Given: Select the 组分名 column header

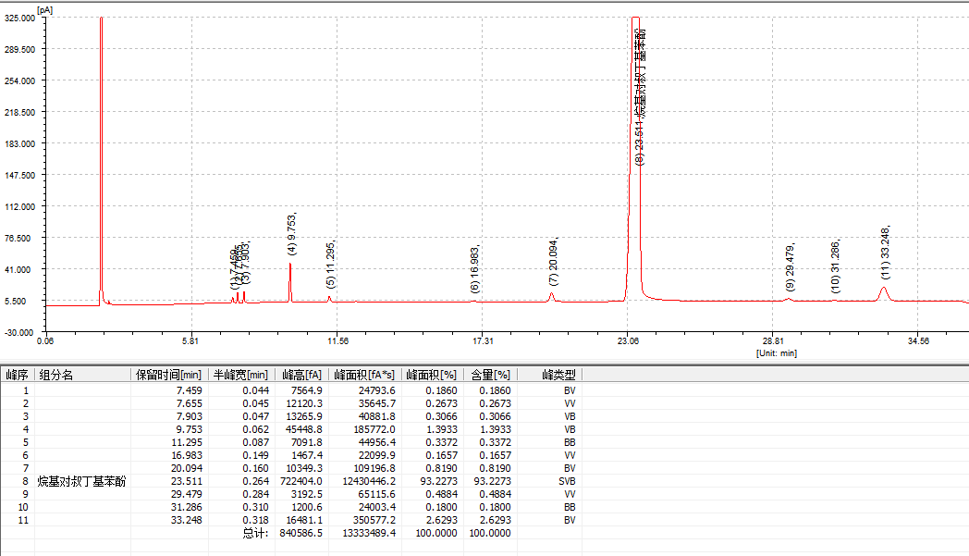Looking at the screenshot, I should click(55, 375).
